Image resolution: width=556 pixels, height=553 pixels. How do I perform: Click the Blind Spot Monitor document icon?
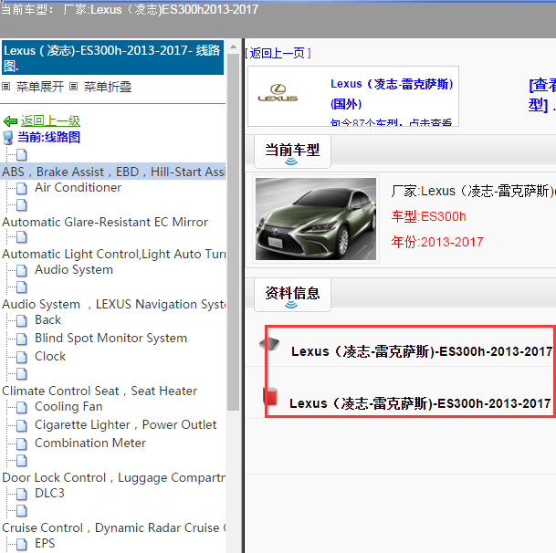point(22,339)
